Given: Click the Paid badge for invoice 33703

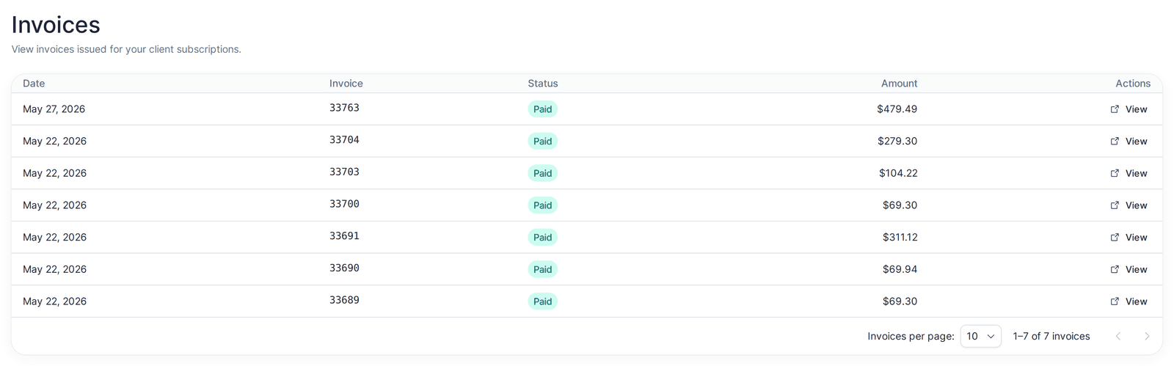Looking at the screenshot, I should coord(543,173).
